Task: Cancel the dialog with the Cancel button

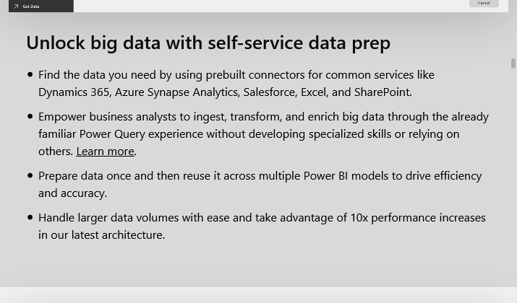Action: [x=484, y=3]
